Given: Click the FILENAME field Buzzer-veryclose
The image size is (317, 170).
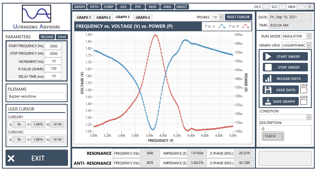Looking at the screenshot, I should (x=36, y=96).
